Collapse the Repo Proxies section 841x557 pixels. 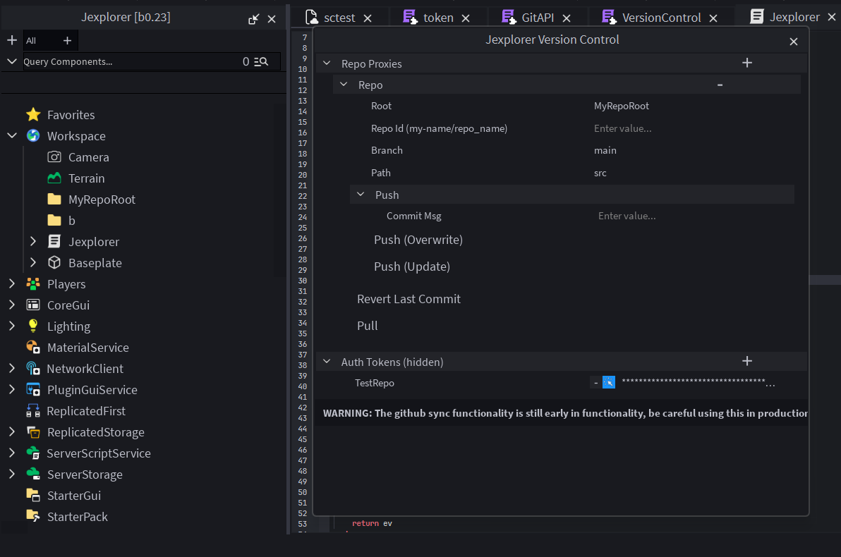pyautogui.click(x=326, y=63)
